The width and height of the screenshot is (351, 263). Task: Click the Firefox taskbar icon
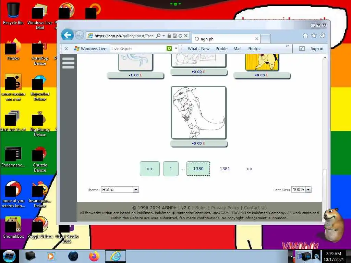point(94,256)
